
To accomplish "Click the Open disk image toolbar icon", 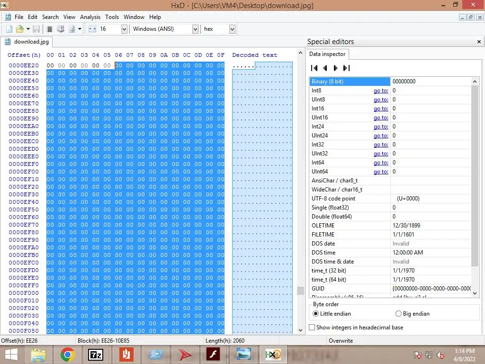I will click(72, 29).
